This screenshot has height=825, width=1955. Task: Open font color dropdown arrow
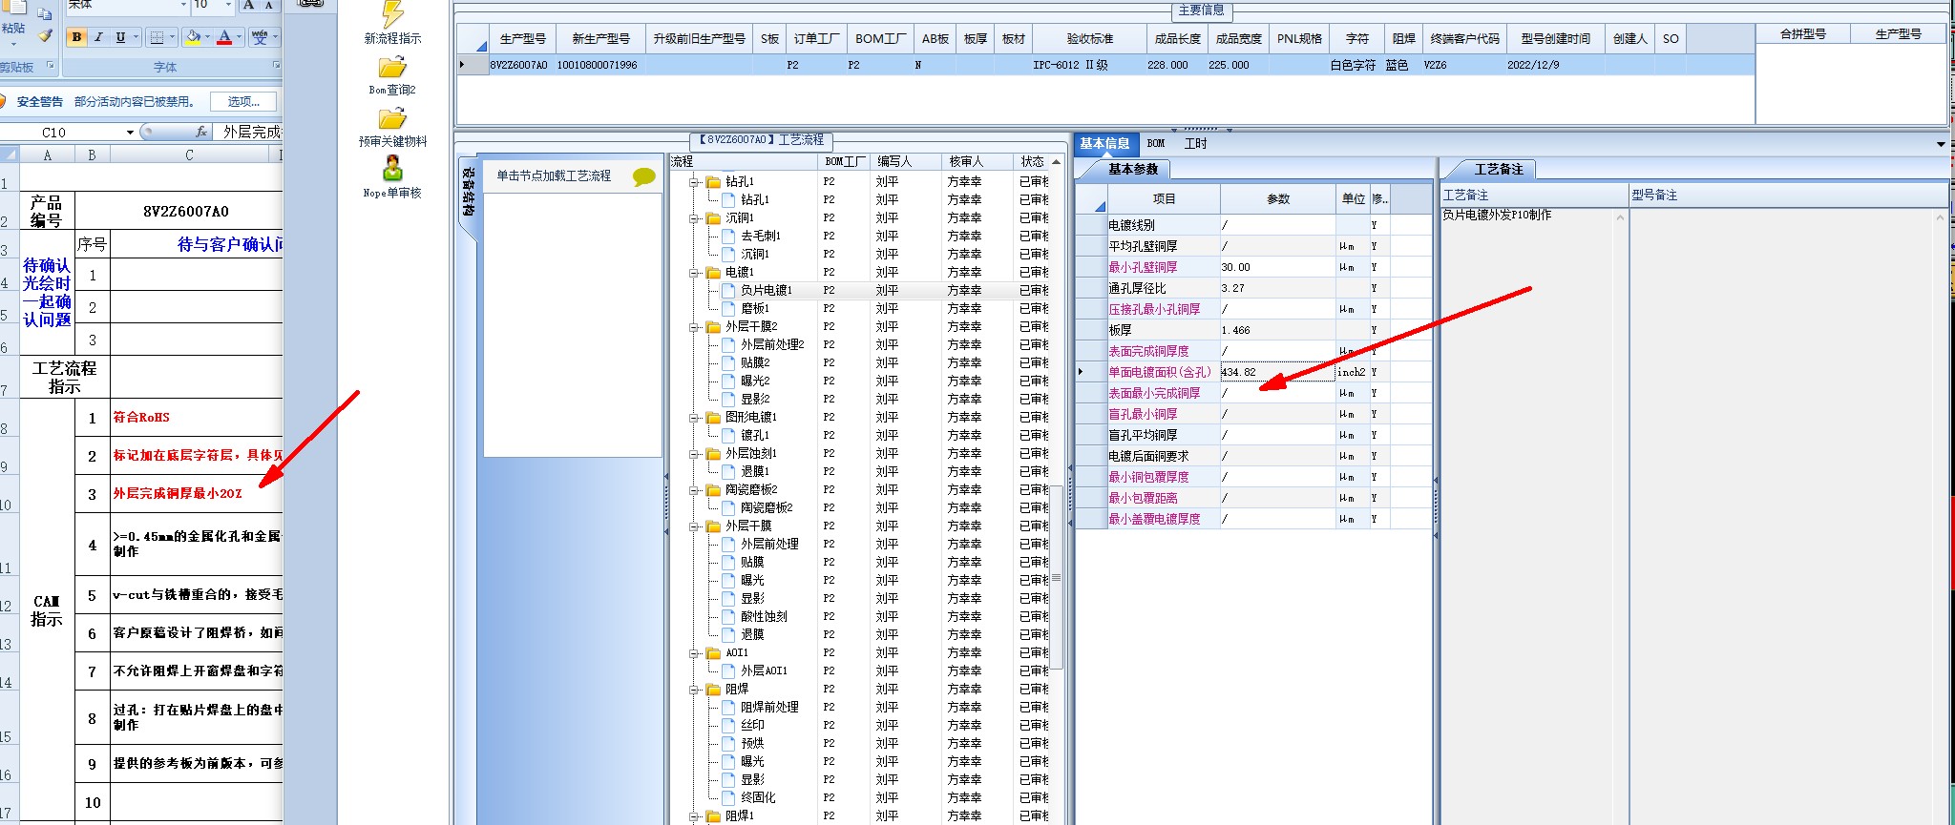pyautogui.click(x=239, y=37)
